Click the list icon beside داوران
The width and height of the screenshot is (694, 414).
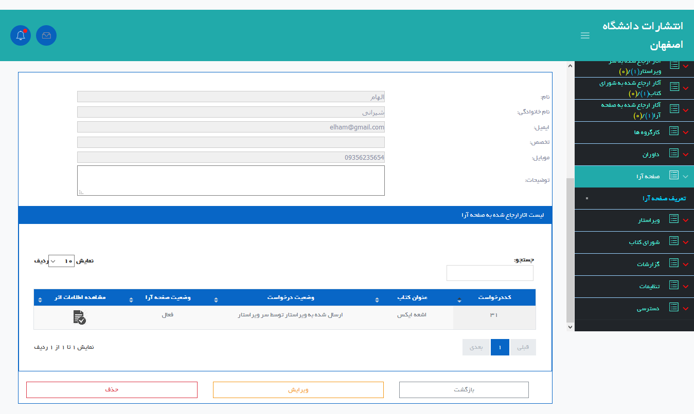point(673,154)
